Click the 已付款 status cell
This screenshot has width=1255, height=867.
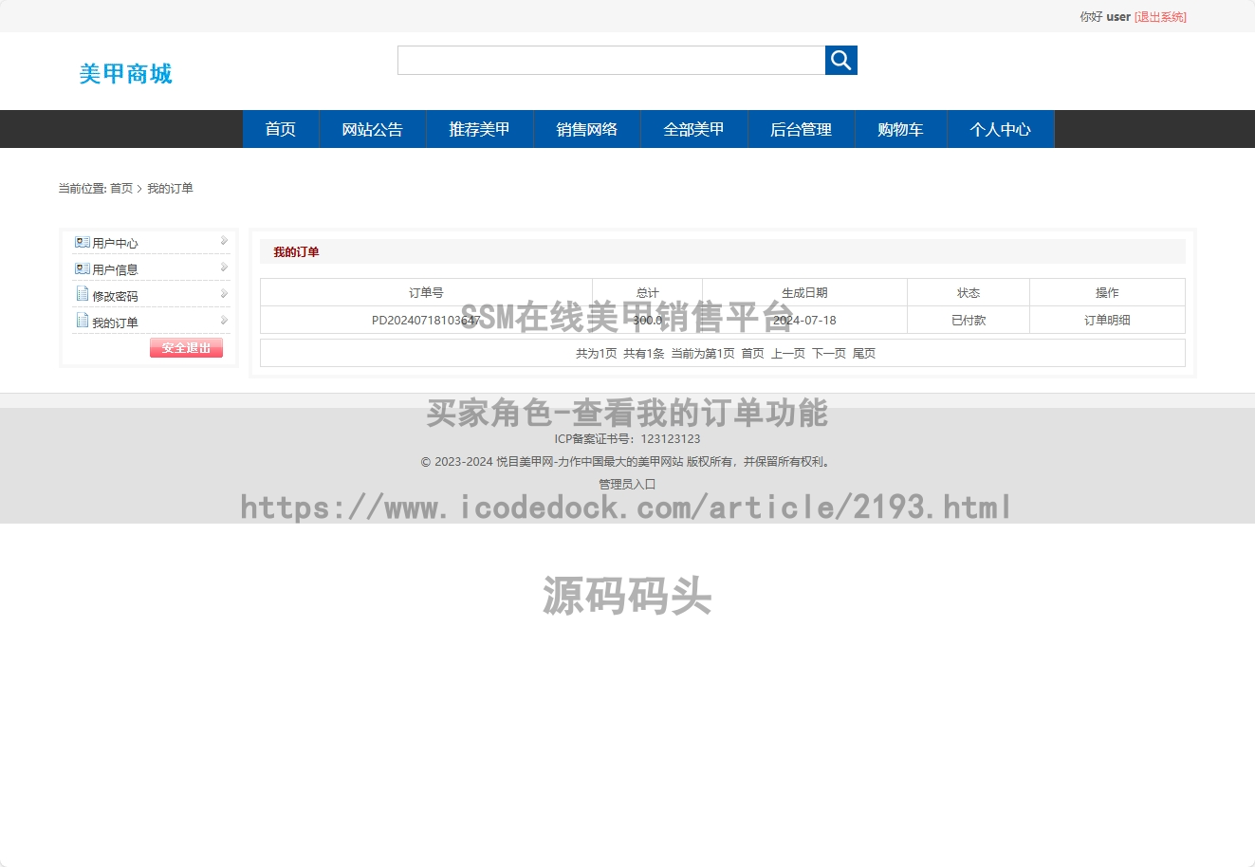969,321
